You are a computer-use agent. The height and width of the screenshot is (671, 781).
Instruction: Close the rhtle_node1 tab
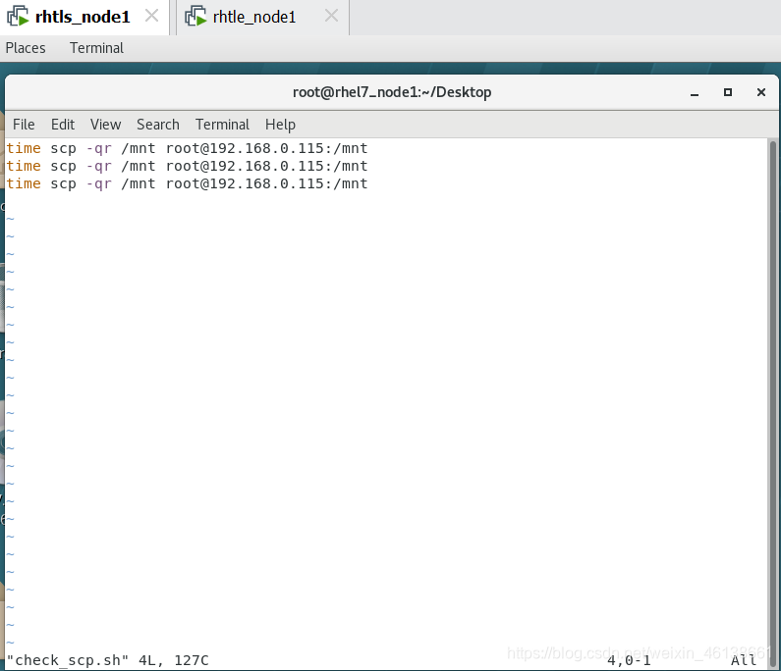(x=331, y=16)
